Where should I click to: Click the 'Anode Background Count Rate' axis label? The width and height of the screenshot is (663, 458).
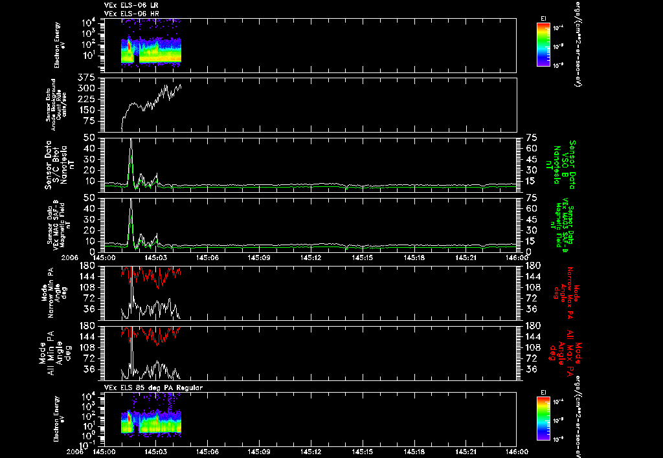point(56,105)
